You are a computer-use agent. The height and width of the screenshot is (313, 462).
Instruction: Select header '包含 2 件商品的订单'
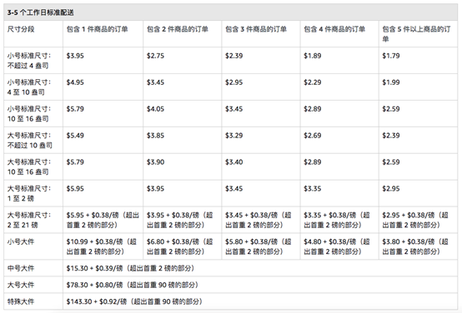point(178,29)
